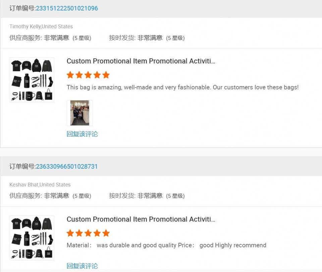Reply to Timothy Kelly's review
This screenshot has width=322, height=272.
[x=82, y=134]
